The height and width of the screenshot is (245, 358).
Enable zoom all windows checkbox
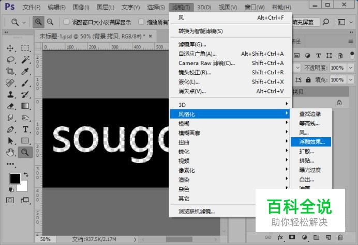pyautogui.click(x=141, y=22)
